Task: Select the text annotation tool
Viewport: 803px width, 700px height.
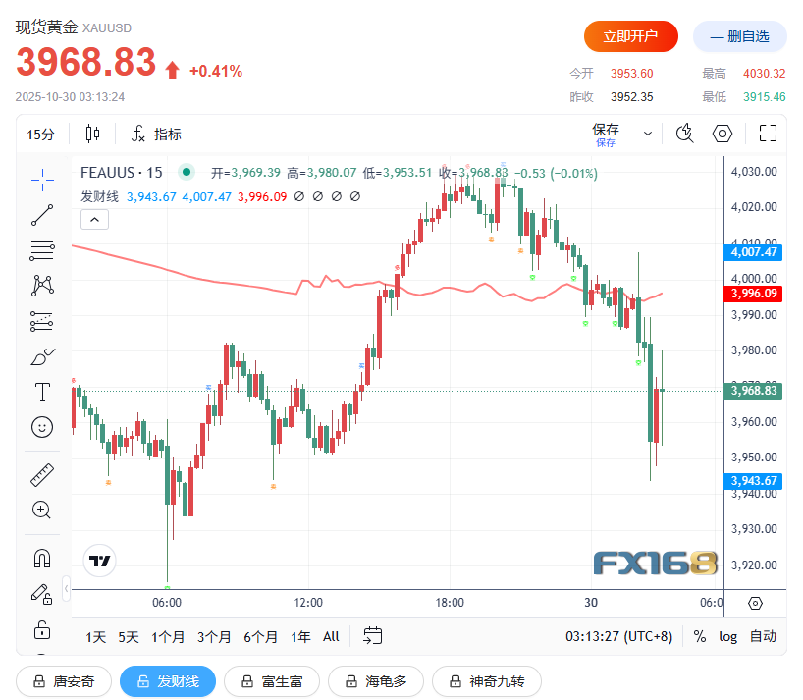Action: point(42,392)
